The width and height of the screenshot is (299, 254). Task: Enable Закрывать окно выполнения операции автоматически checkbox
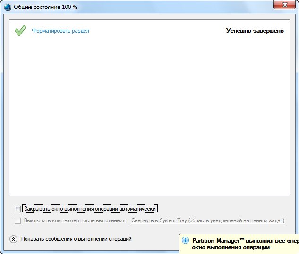click(17, 209)
